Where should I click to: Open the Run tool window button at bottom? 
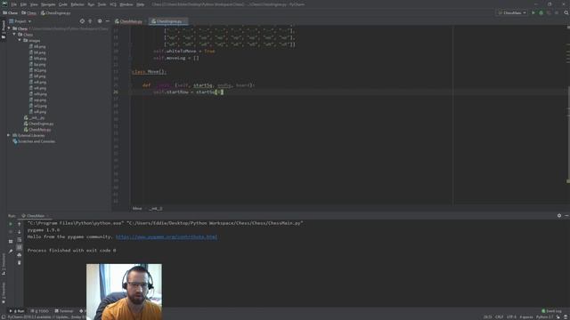click(x=17, y=311)
